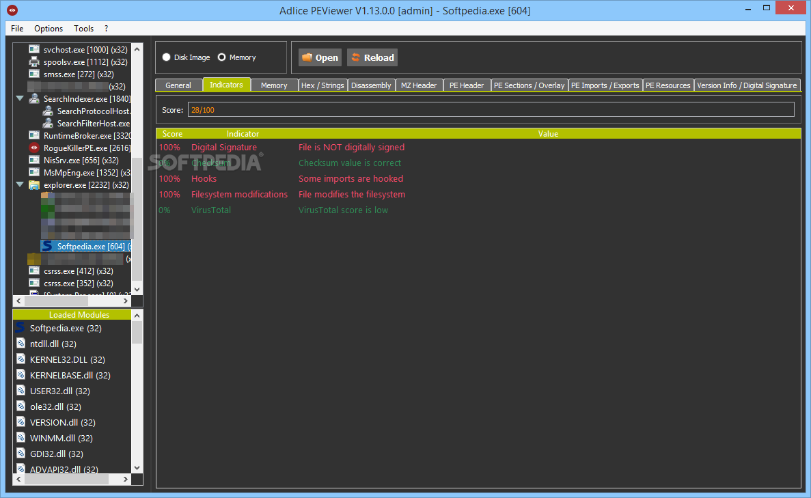Open the PE Imports / Exports tab
This screenshot has height=498, width=811.
click(x=605, y=85)
